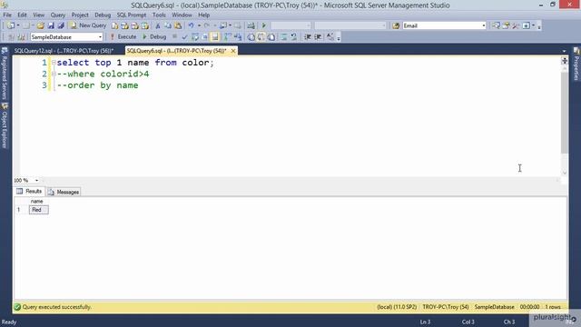Open the 100 % zoom dropdown
581x327 pixels.
tap(36, 180)
